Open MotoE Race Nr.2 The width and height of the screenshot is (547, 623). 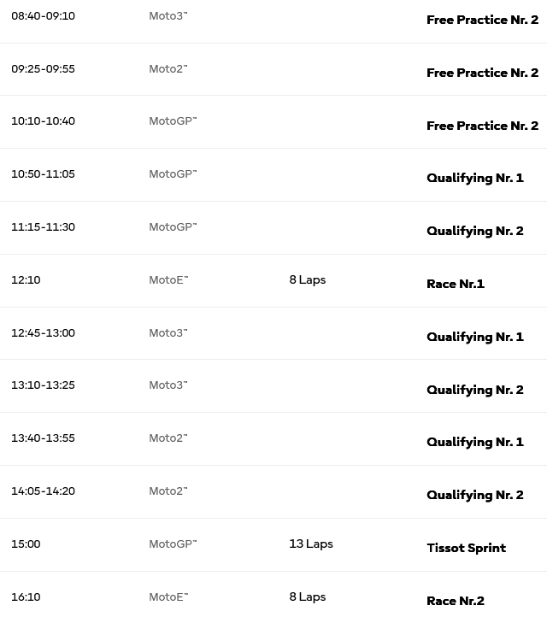[456, 601]
